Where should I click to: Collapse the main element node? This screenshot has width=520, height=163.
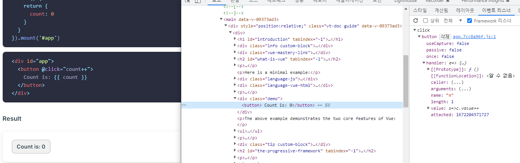221,19
